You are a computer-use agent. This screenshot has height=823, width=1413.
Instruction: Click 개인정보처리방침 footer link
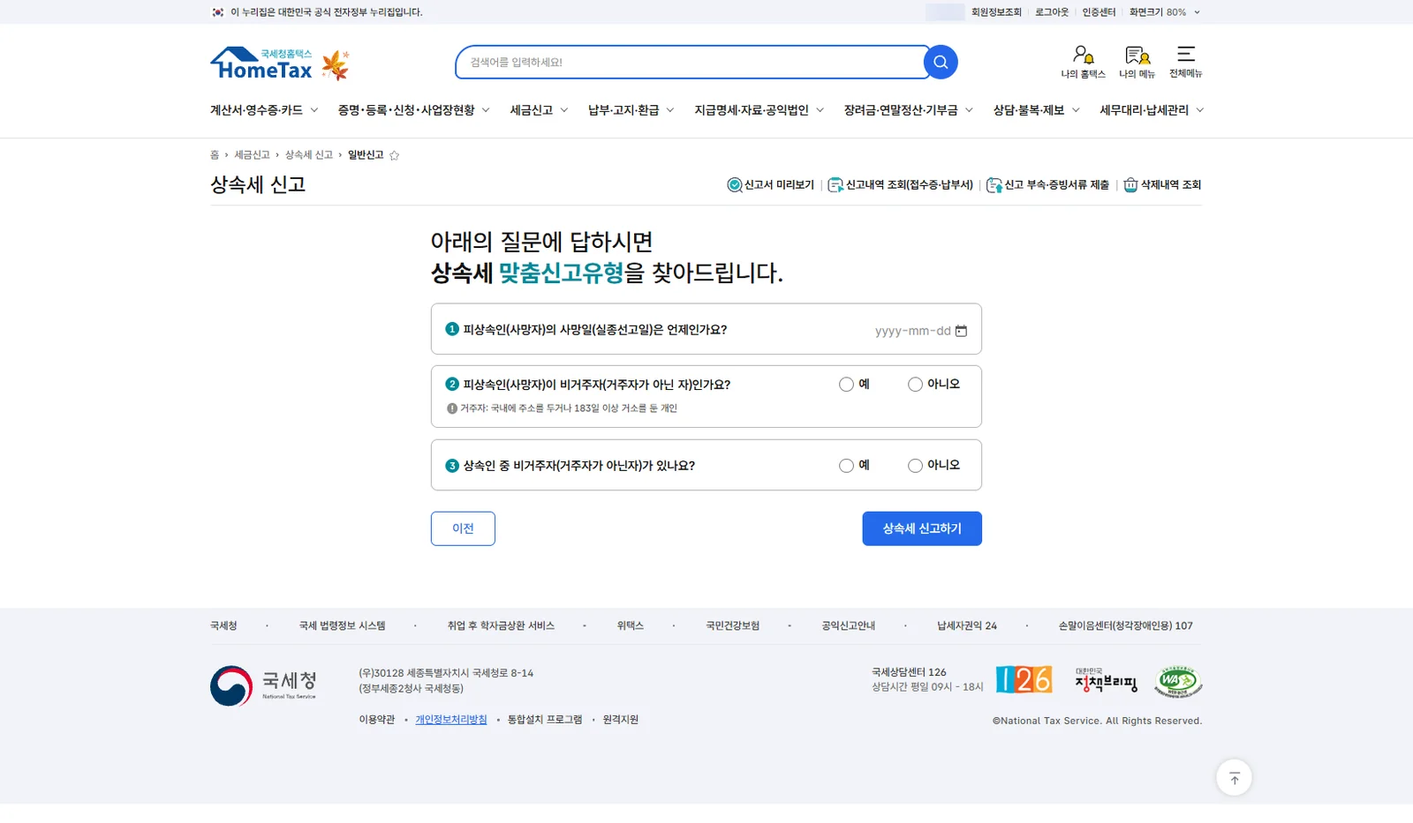pyautogui.click(x=451, y=720)
